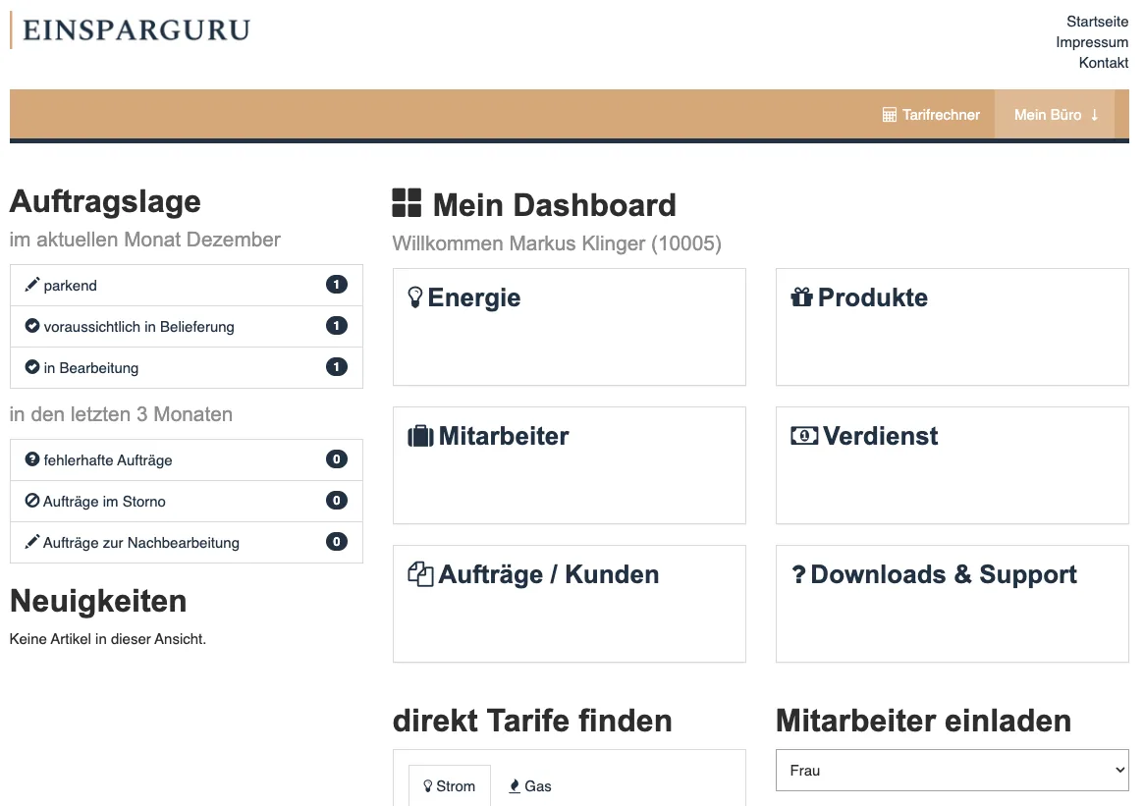This screenshot has height=806, width=1144.
Task: Select the Aufträge im Storno row
Action: pyautogui.click(x=186, y=501)
